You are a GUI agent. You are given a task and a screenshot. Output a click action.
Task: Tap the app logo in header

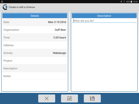pos(5,7)
